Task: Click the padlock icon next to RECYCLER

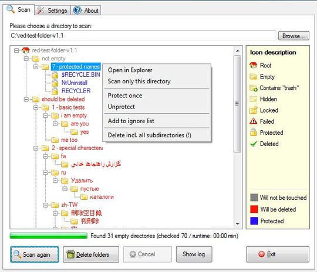Action: (55, 91)
